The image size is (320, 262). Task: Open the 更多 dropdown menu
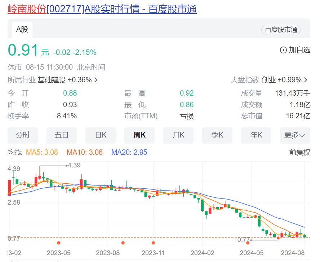click(295, 135)
